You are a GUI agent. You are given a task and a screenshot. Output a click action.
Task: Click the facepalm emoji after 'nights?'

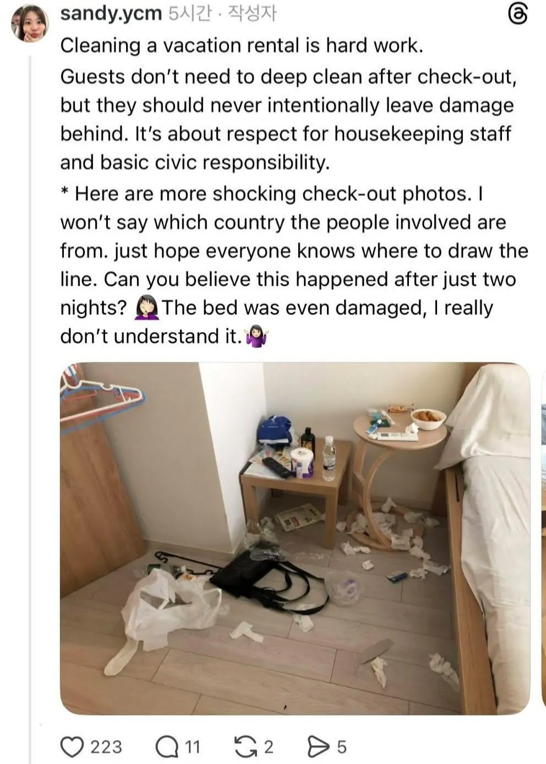tap(146, 308)
